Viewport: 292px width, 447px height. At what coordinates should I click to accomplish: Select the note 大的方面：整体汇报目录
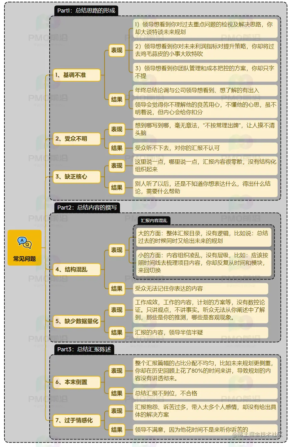[204, 237]
